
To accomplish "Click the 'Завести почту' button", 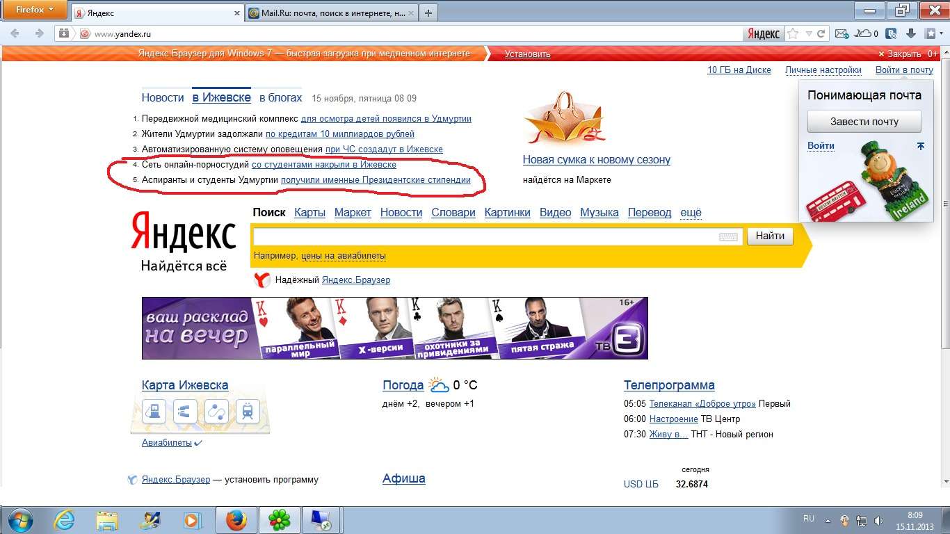I will click(x=864, y=122).
